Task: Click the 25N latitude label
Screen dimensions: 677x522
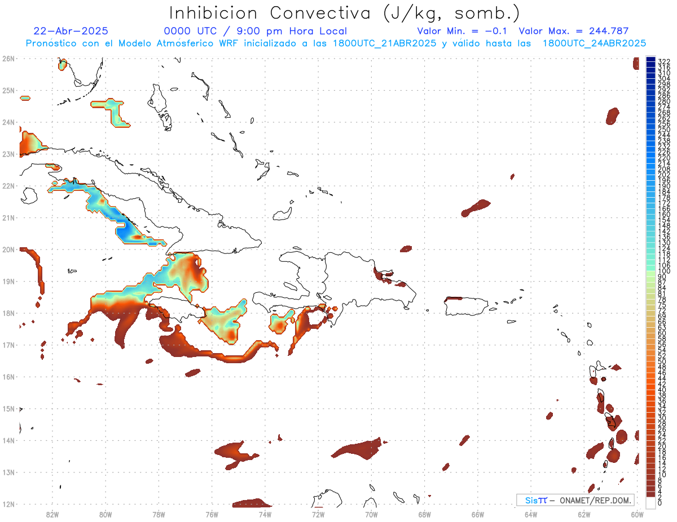Action: point(8,90)
